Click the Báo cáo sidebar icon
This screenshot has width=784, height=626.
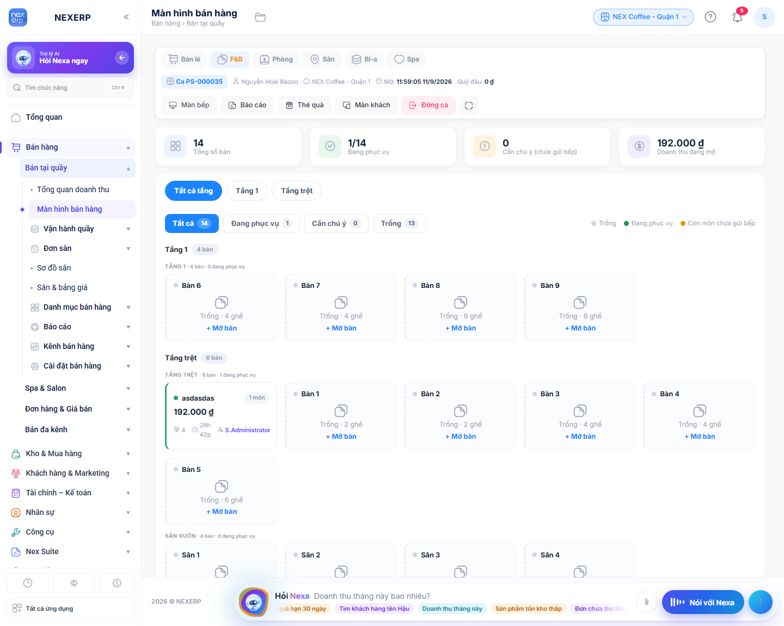[x=35, y=327]
